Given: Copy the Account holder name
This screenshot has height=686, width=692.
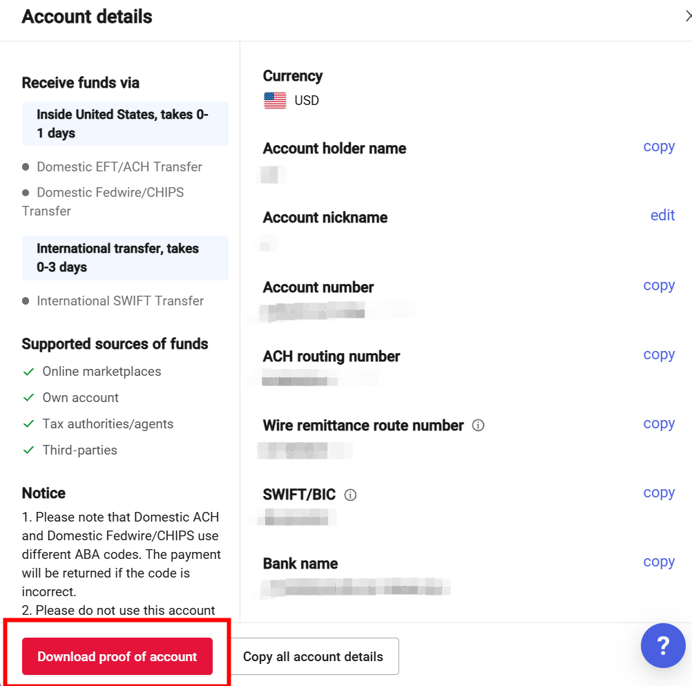Looking at the screenshot, I should pyautogui.click(x=658, y=146).
